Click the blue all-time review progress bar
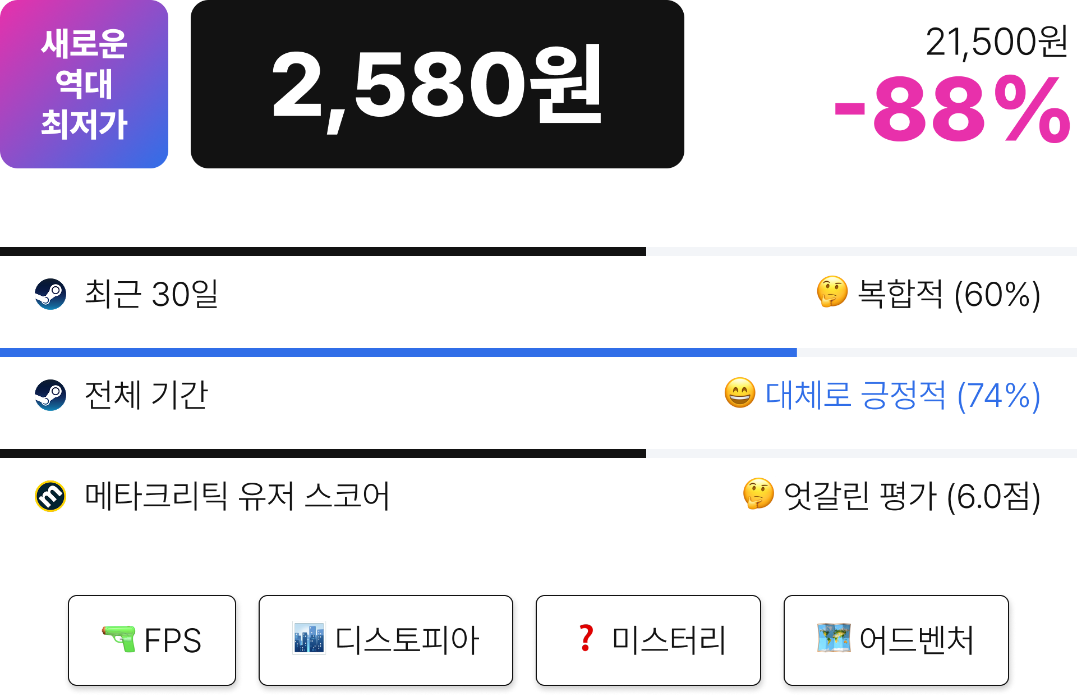Viewport: 1077px width, 696px height. tap(398, 352)
